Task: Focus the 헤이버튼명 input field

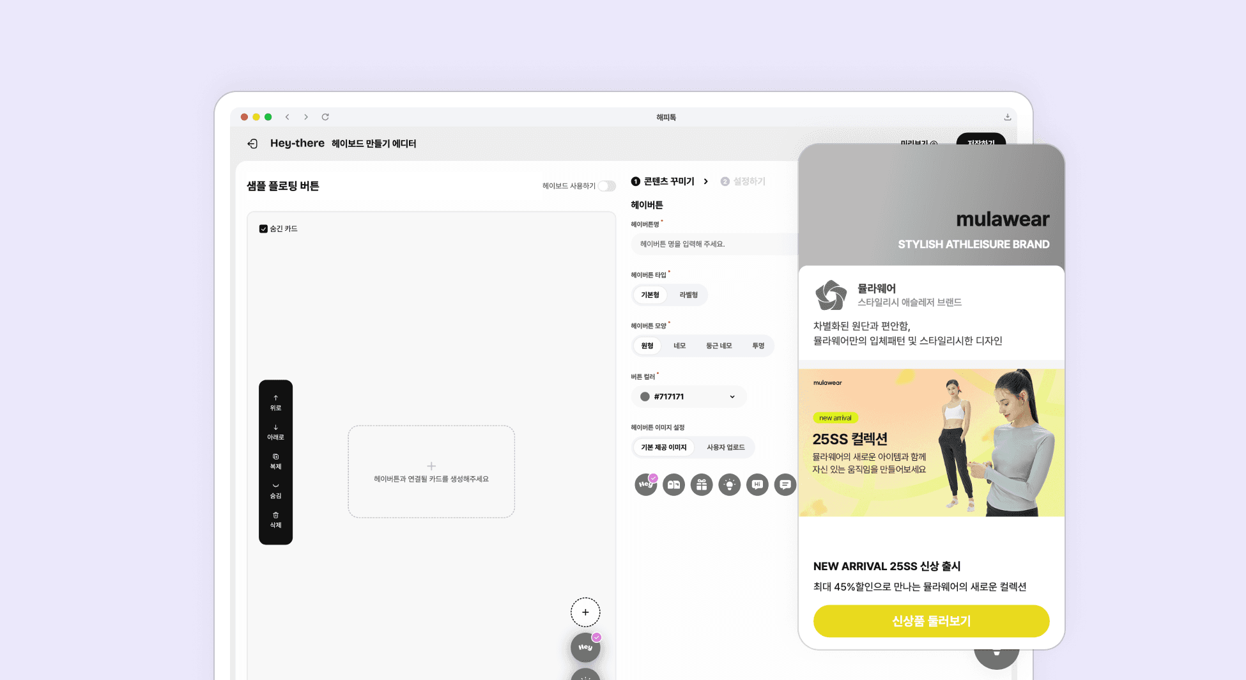Action: coord(714,244)
